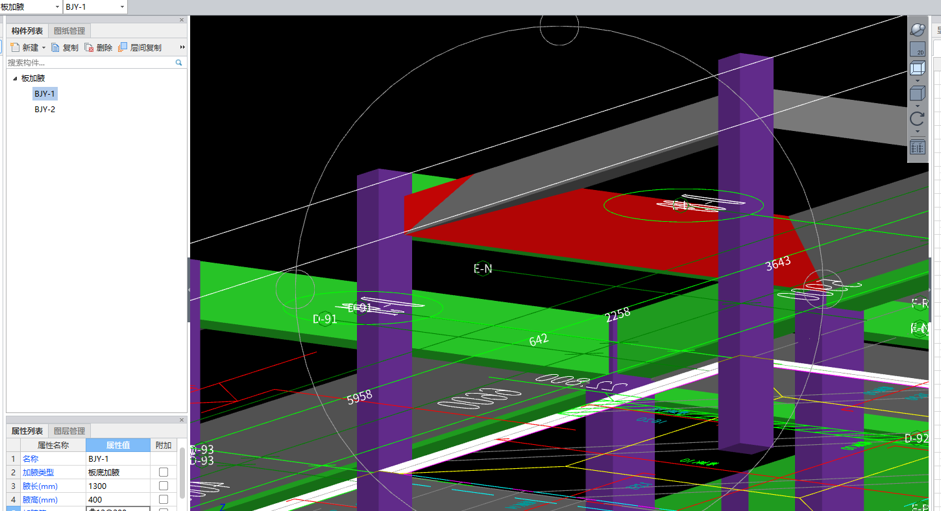Click the 3643 dimension text in viewport
The height and width of the screenshot is (511, 941).
tap(778, 263)
